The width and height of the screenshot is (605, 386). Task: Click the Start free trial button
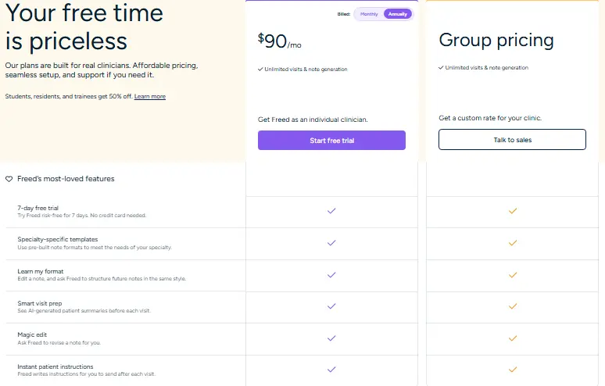pyautogui.click(x=331, y=140)
